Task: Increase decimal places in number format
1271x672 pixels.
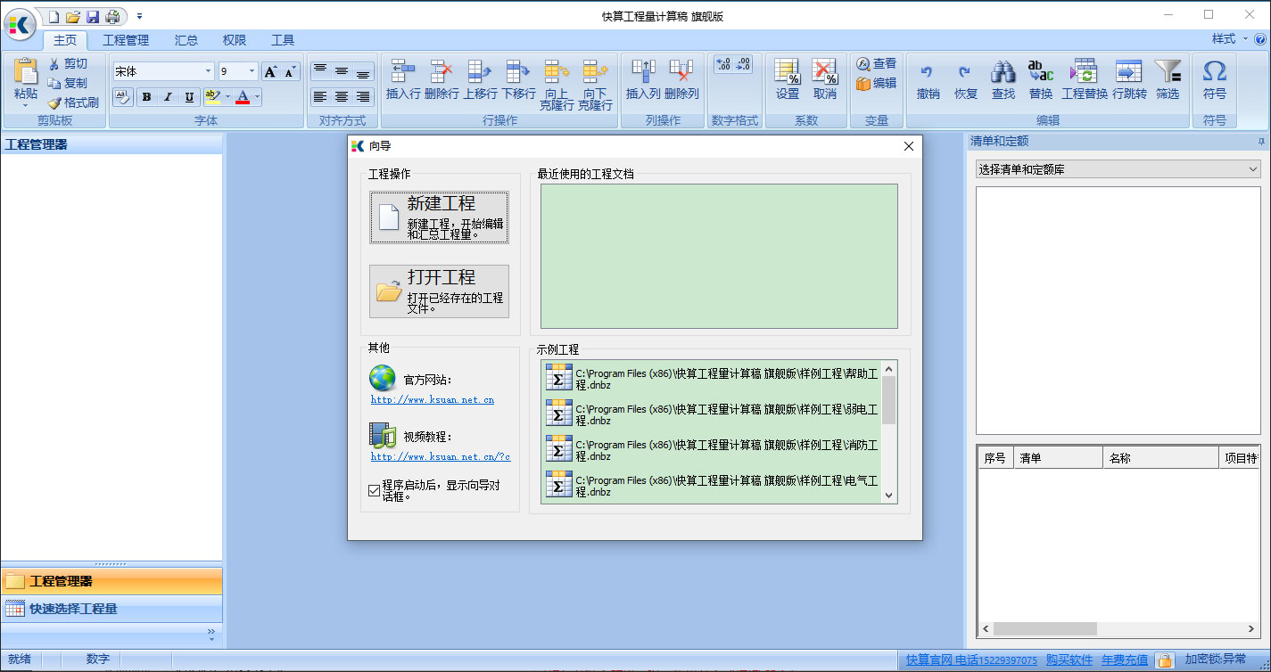Action: pos(723,64)
